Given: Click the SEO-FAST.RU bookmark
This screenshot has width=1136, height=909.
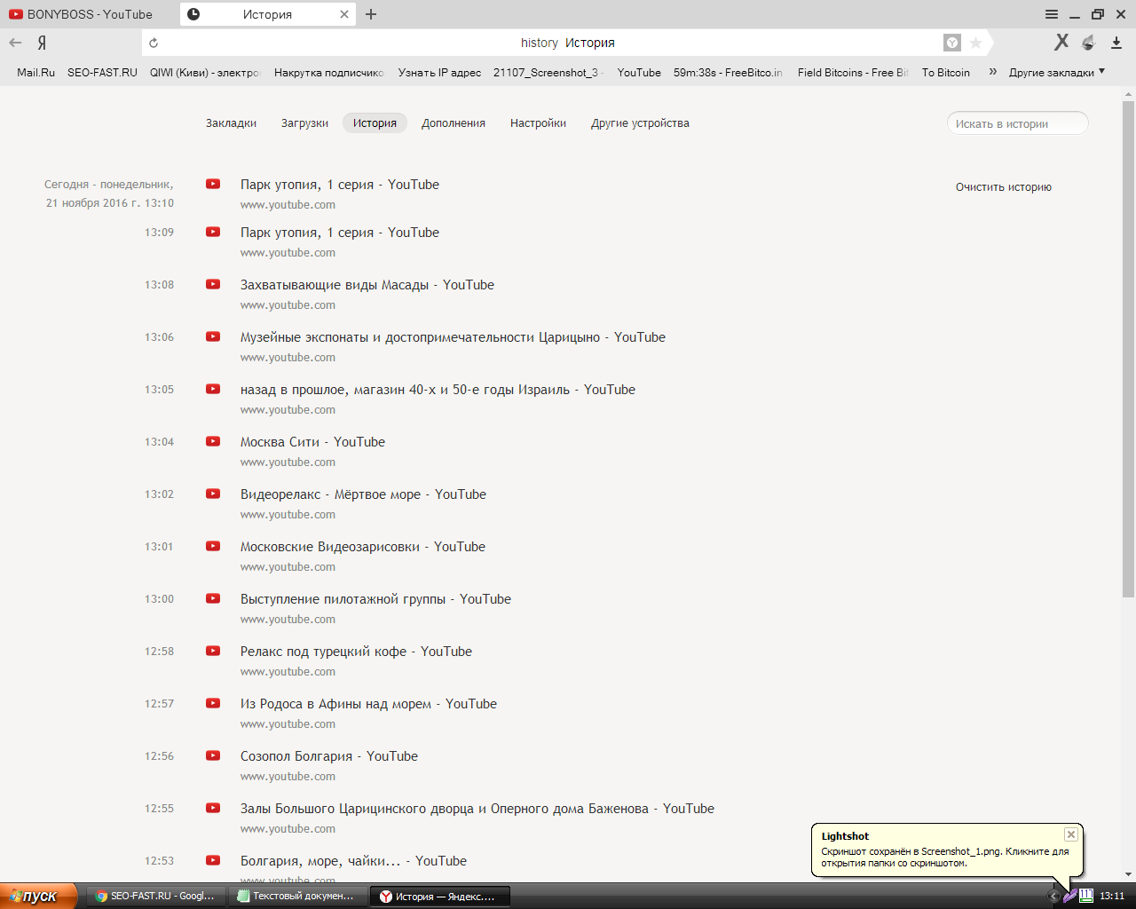Looking at the screenshot, I should (102, 73).
